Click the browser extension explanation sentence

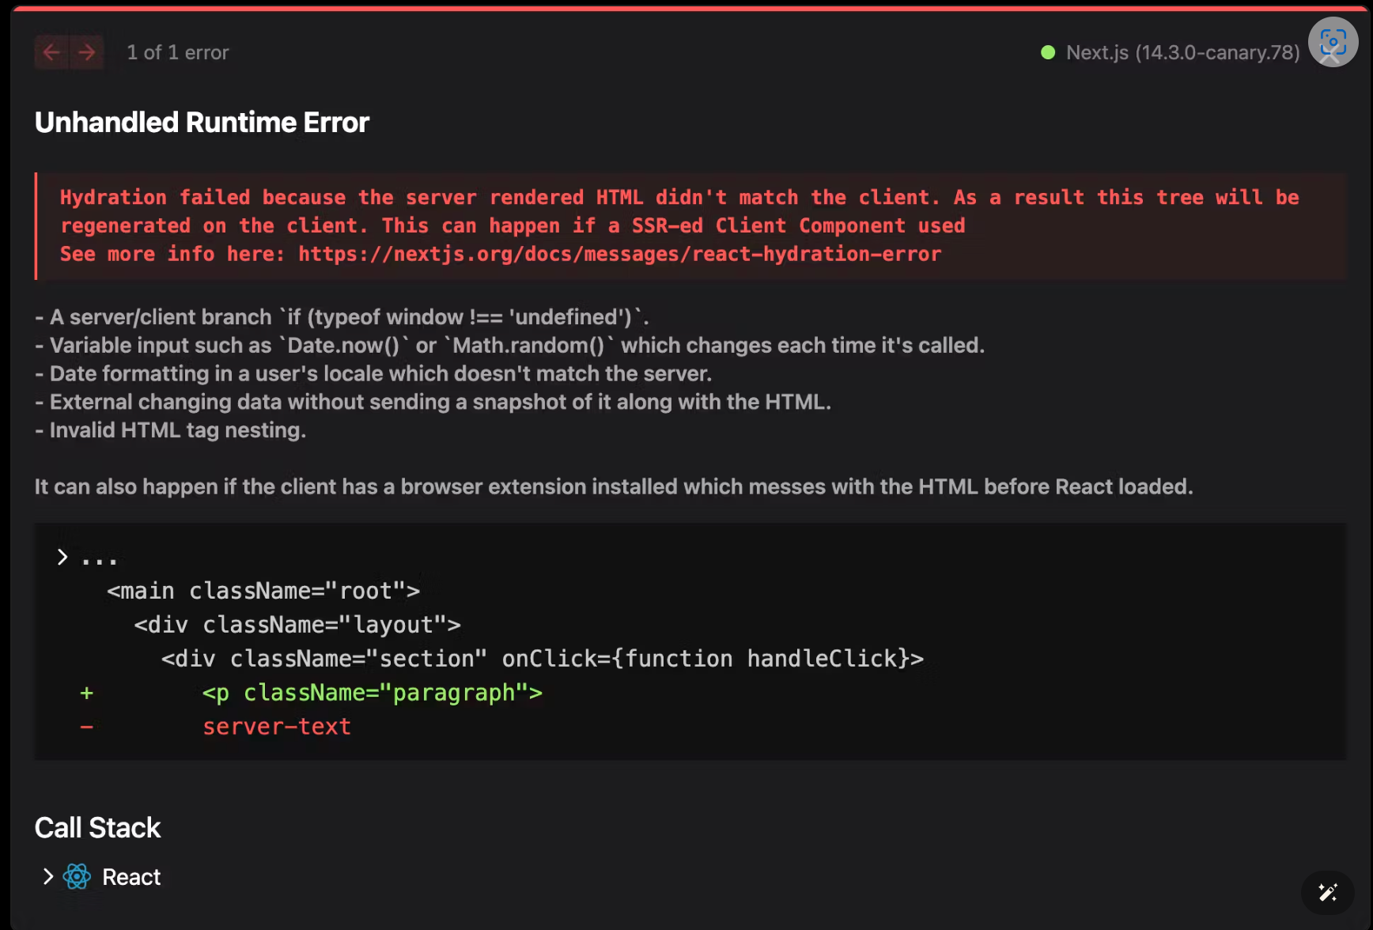(x=614, y=486)
